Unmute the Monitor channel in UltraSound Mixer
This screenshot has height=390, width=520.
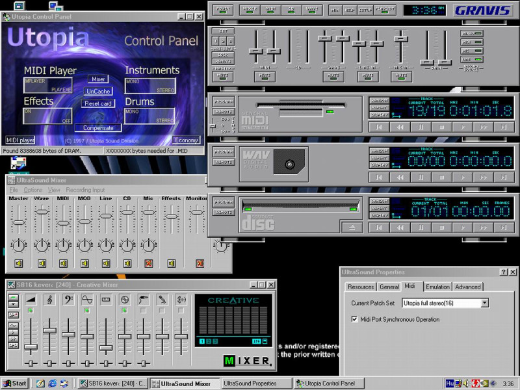coord(200,263)
